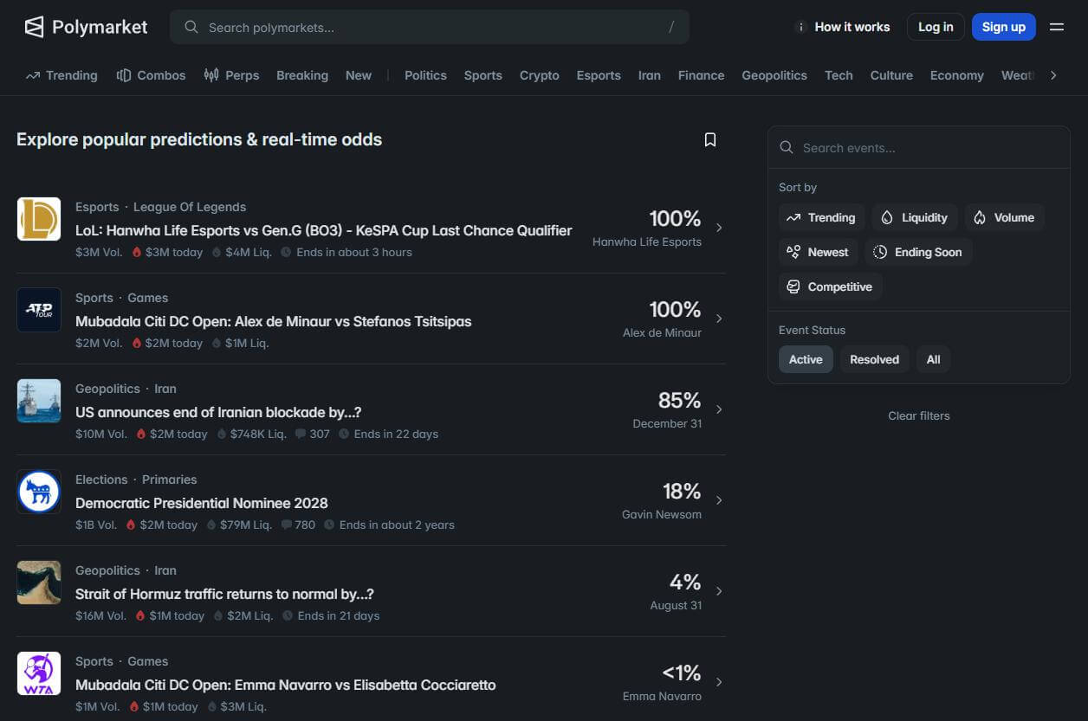Open the hamburger menu icon
The width and height of the screenshot is (1088, 721).
[1057, 27]
